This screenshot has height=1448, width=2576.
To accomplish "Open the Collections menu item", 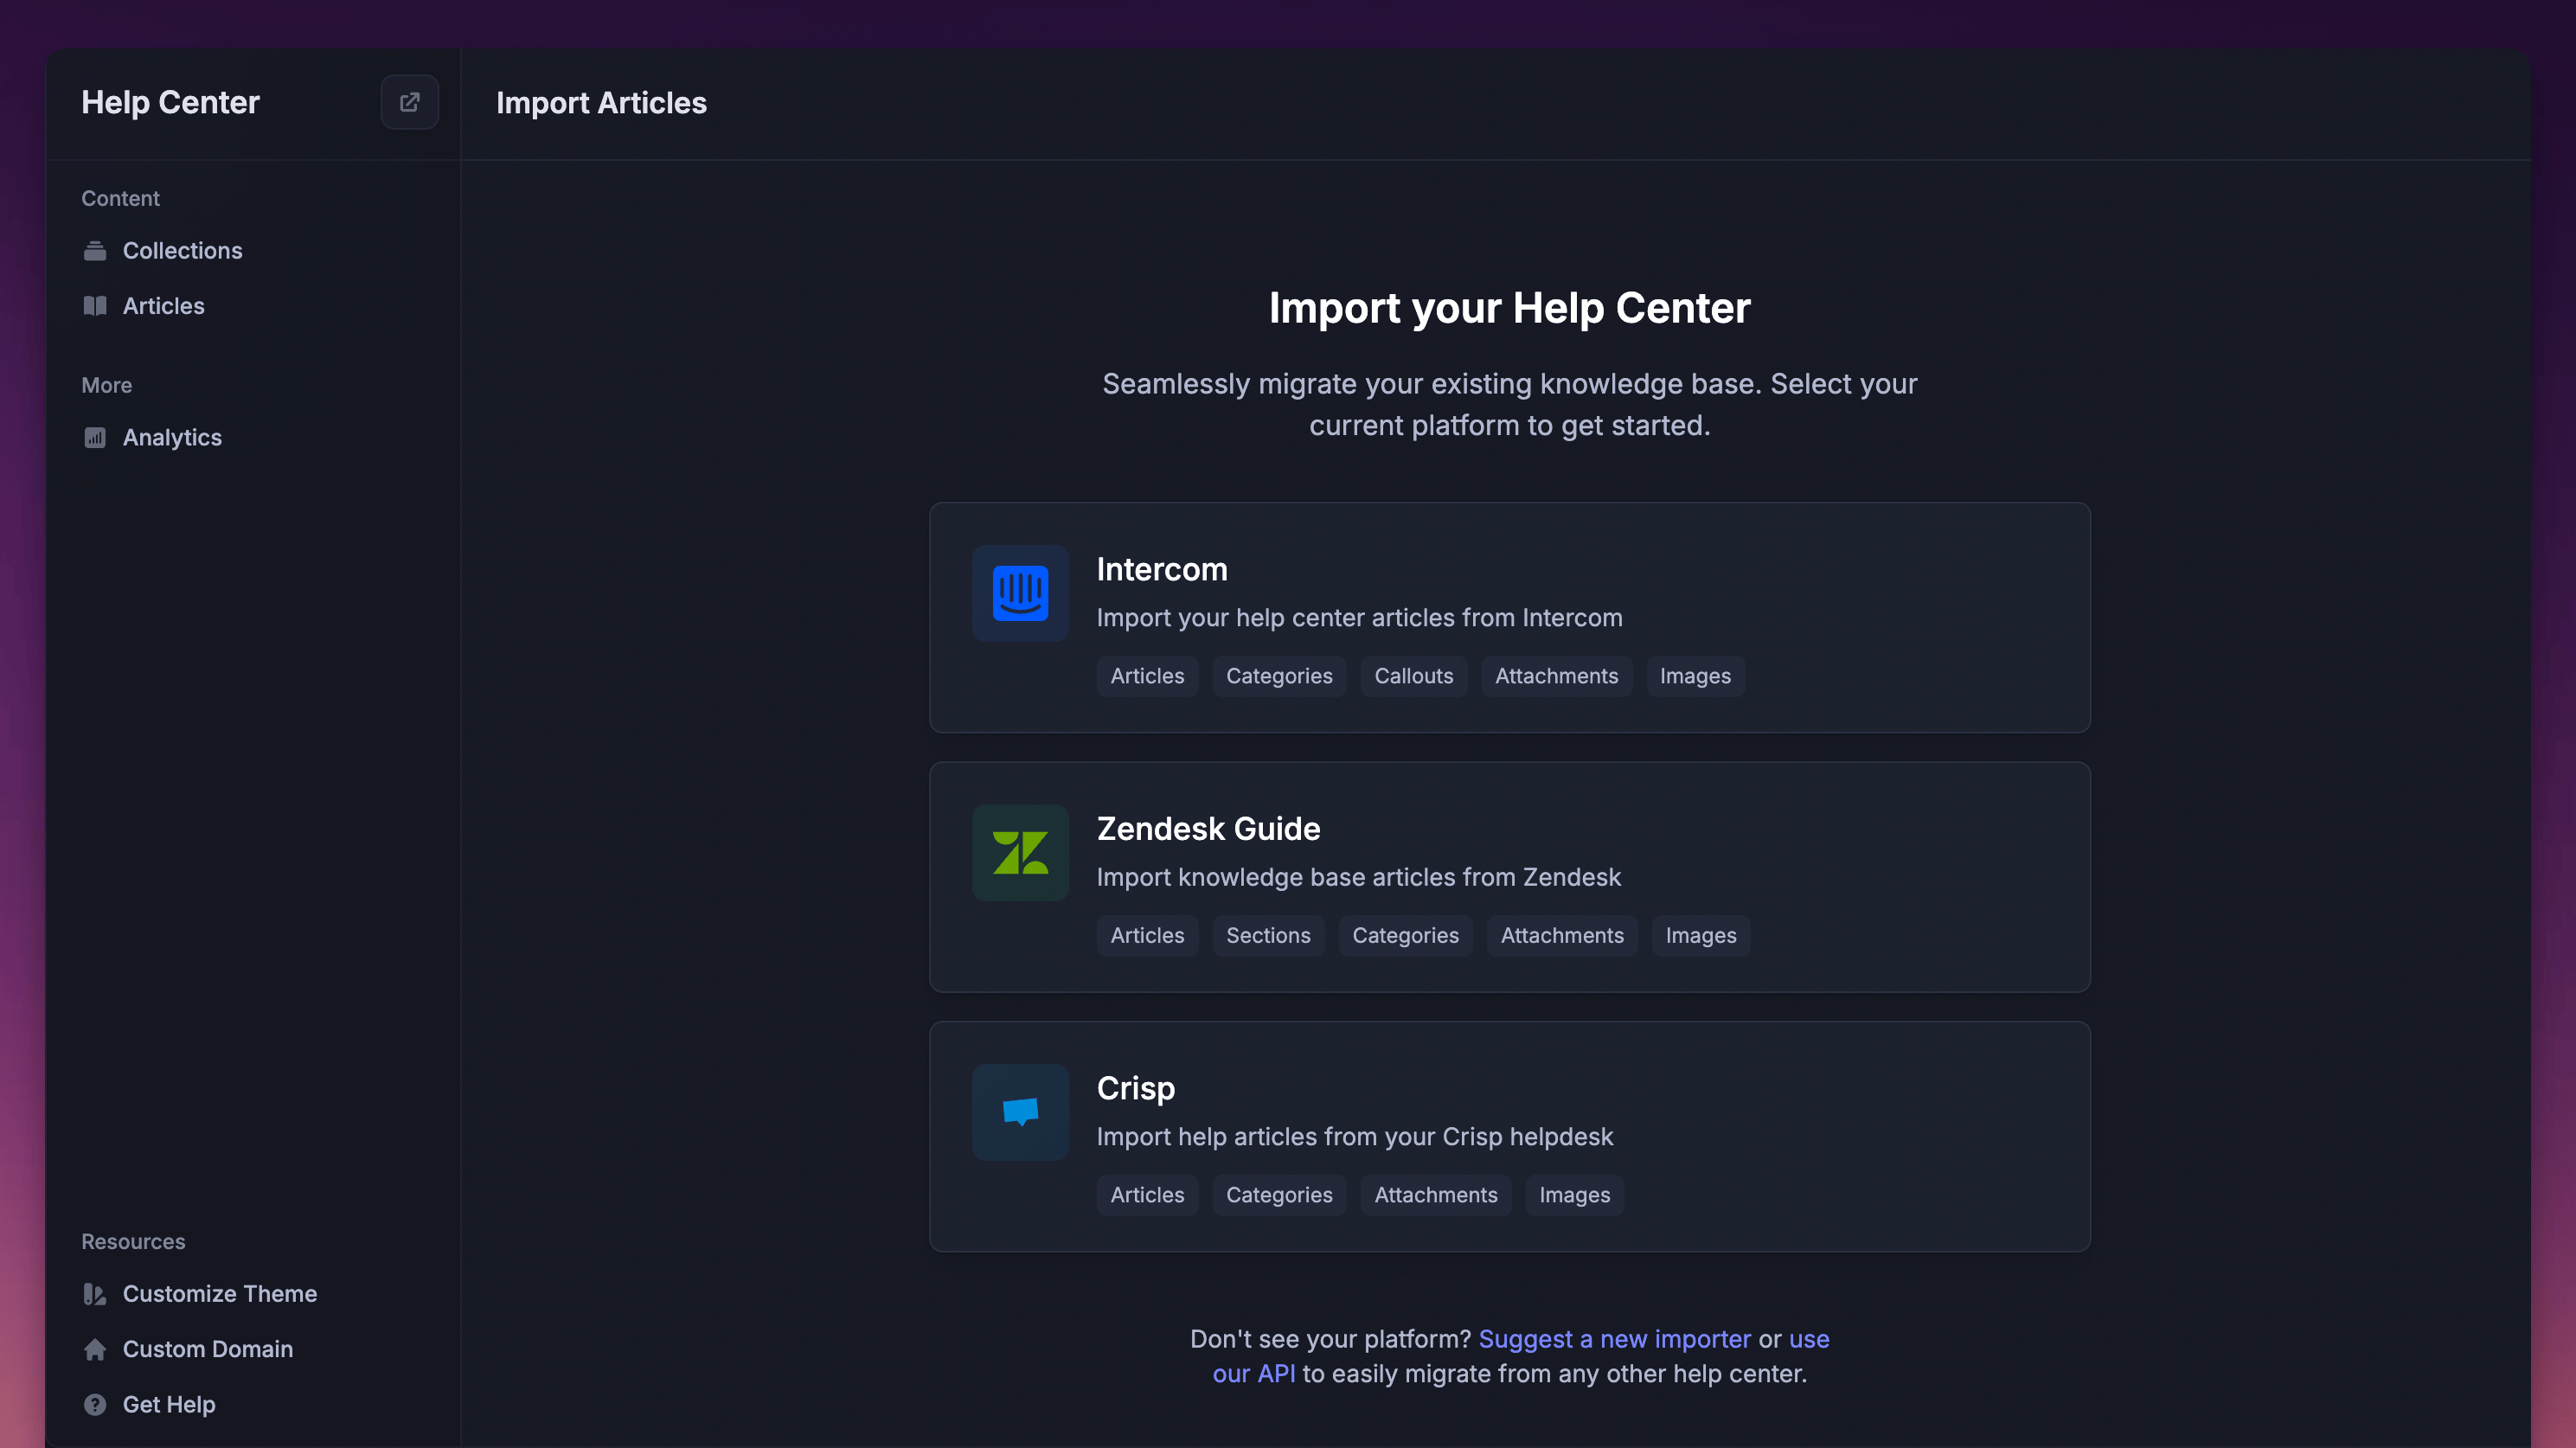I will 182,251.
